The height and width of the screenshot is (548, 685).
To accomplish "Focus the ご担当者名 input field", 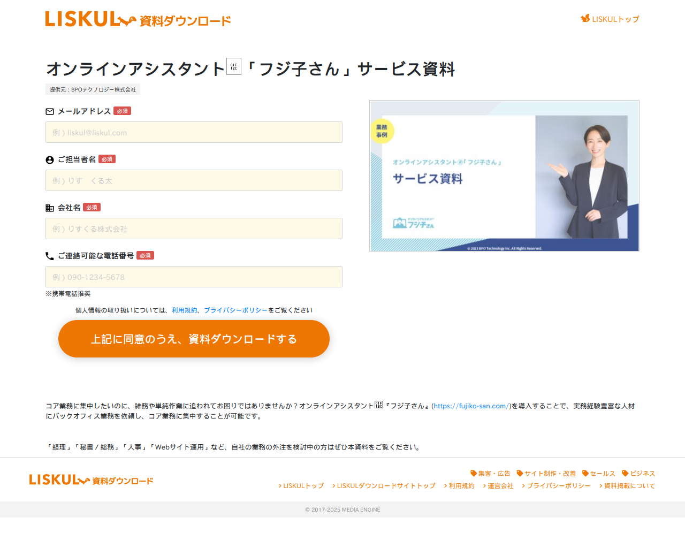I will pyautogui.click(x=194, y=180).
